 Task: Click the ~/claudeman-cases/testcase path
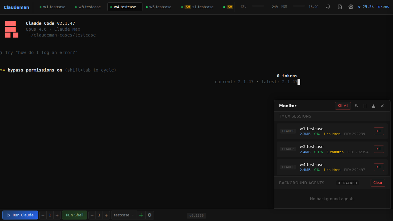62,35
